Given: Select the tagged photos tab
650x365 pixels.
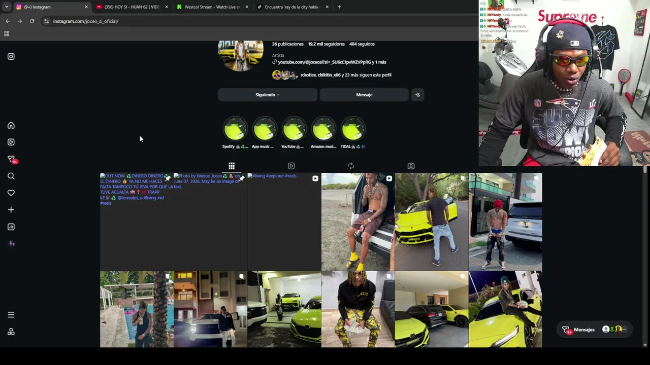Looking at the screenshot, I should tap(411, 166).
